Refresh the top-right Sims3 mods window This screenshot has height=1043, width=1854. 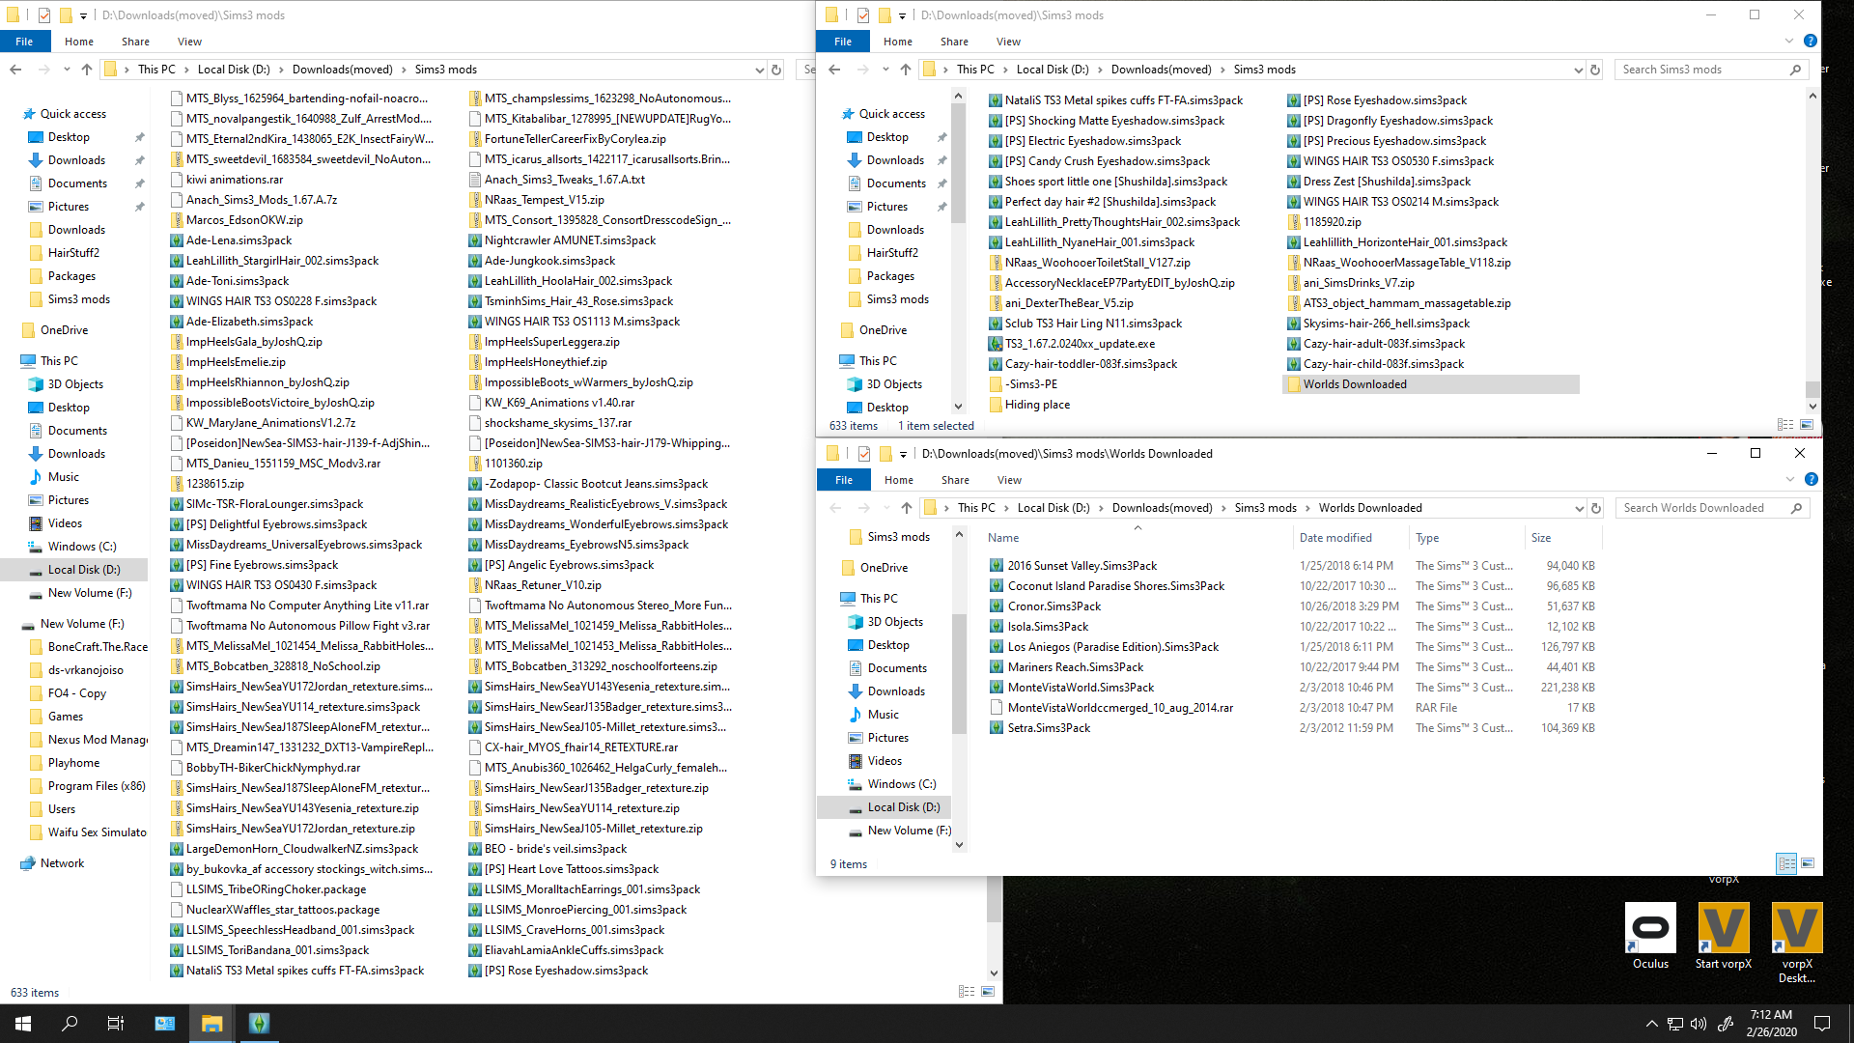click(x=1595, y=70)
